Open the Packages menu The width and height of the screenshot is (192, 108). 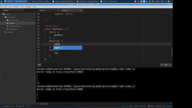[28, 7]
